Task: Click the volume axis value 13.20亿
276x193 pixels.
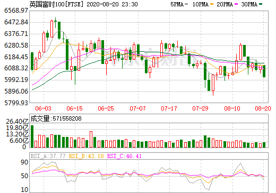Action: [x=17, y=134]
